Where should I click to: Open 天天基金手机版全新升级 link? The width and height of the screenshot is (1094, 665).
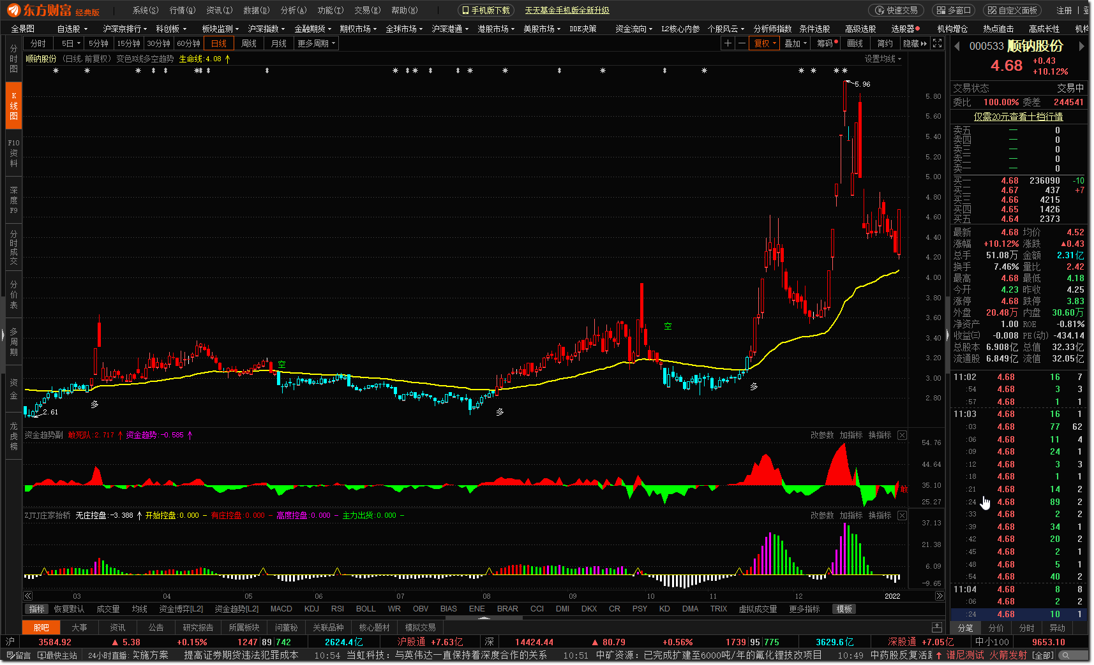(x=567, y=10)
